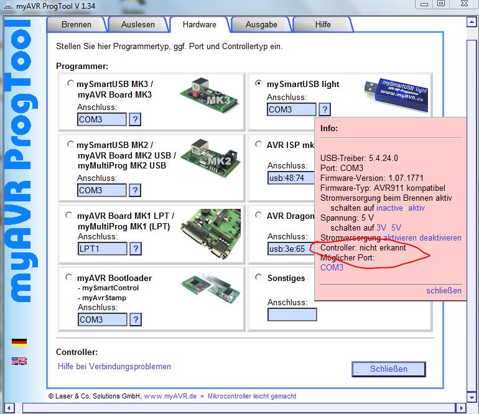The width and height of the screenshot is (479, 414).
Task: Select the Hardware tab
Action: pyautogui.click(x=199, y=24)
